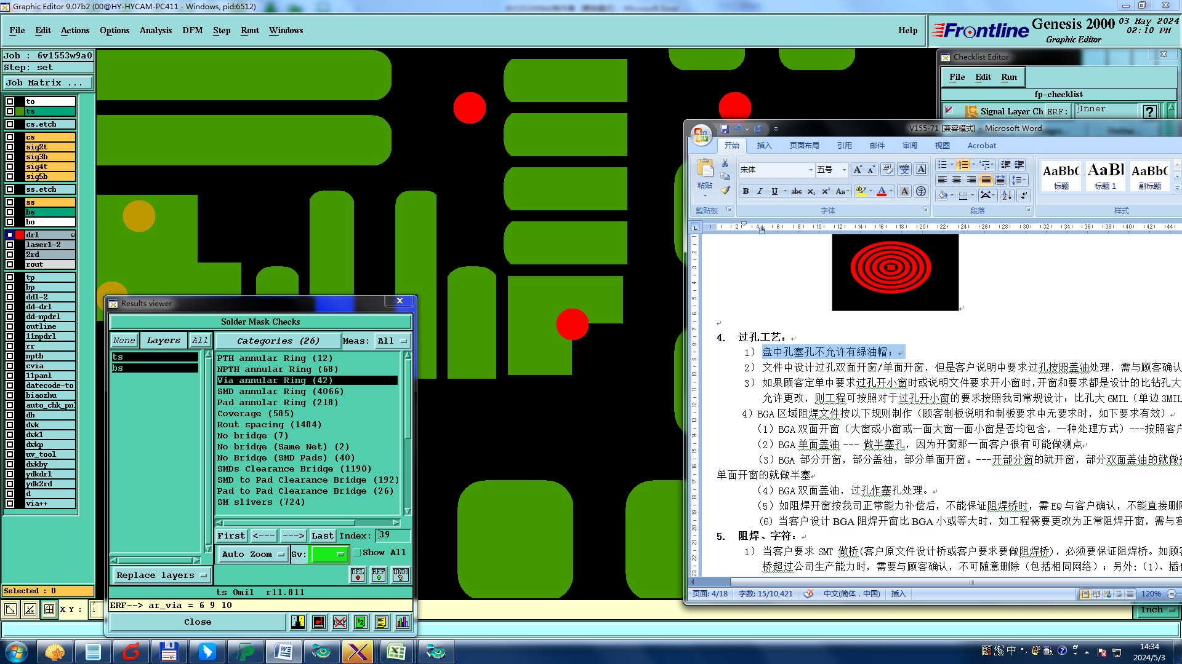Click the center align icon in Word
Viewport: 1182px width, 664px height.
(956, 180)
